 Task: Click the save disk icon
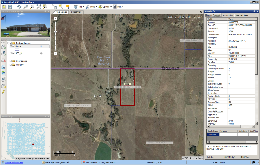pyautogui.click(x=10, y=7)
